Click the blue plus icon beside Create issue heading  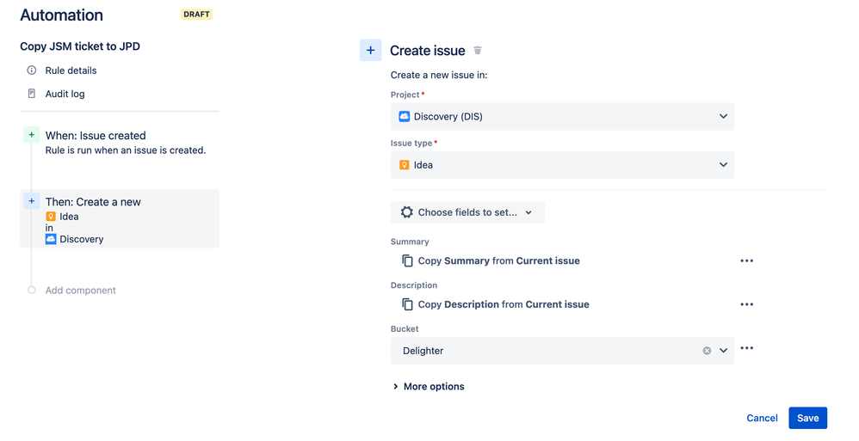[x=370, y=51]
